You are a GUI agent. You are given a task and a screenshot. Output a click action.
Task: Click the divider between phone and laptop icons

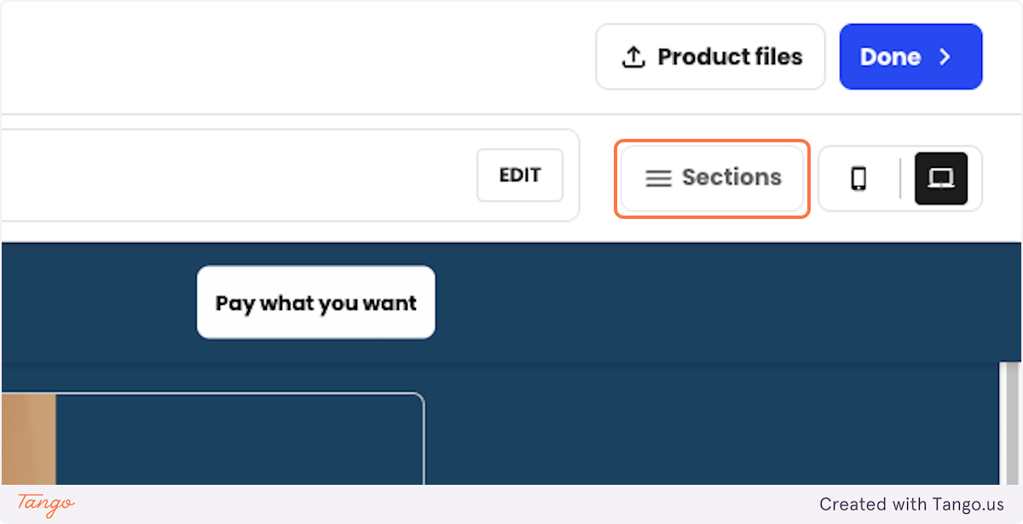pos(900,178)
